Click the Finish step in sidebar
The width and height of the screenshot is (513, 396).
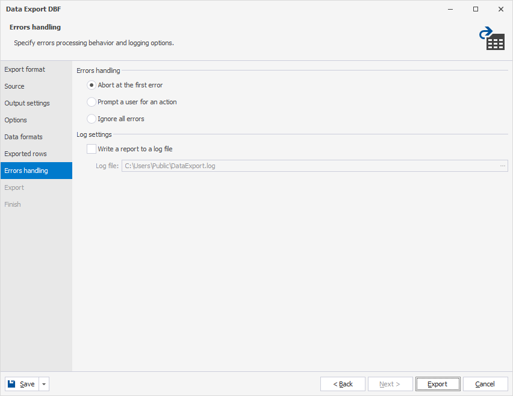[x=36, y=204]
